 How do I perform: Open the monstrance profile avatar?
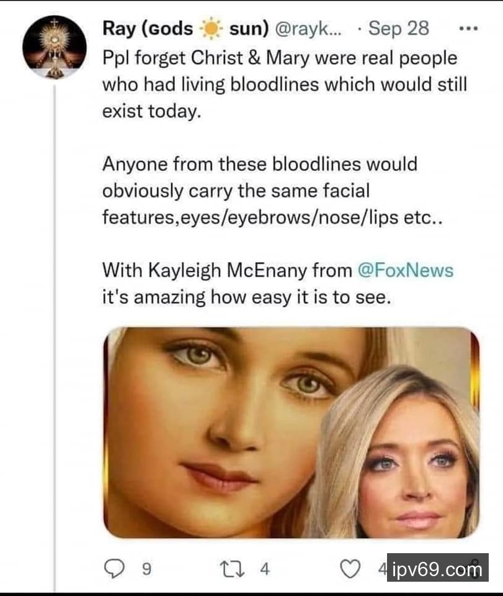54,47
